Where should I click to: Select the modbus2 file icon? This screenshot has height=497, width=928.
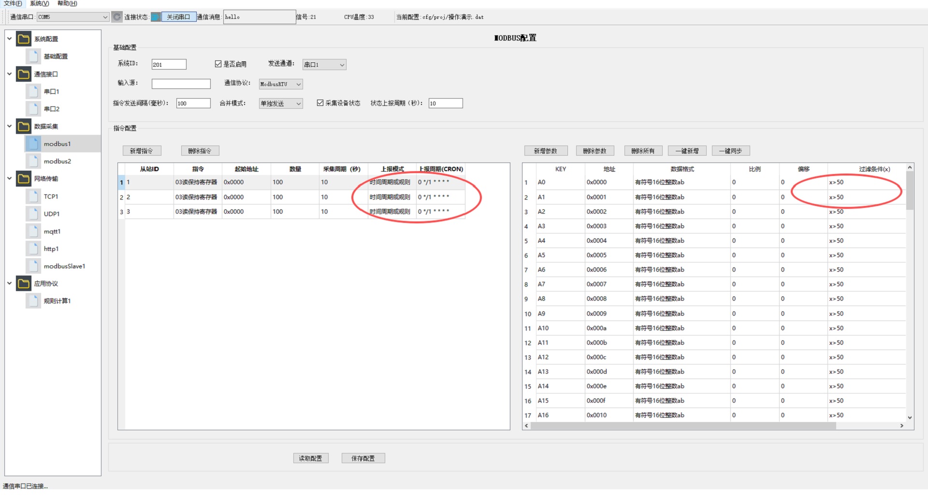click(33, 161)
